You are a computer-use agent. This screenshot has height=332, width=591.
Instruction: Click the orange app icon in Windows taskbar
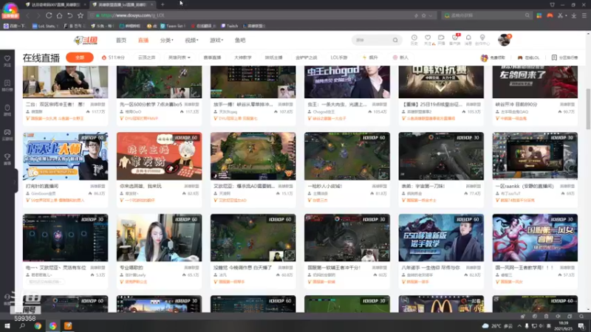pyautogui.click(x=68, y=325)
